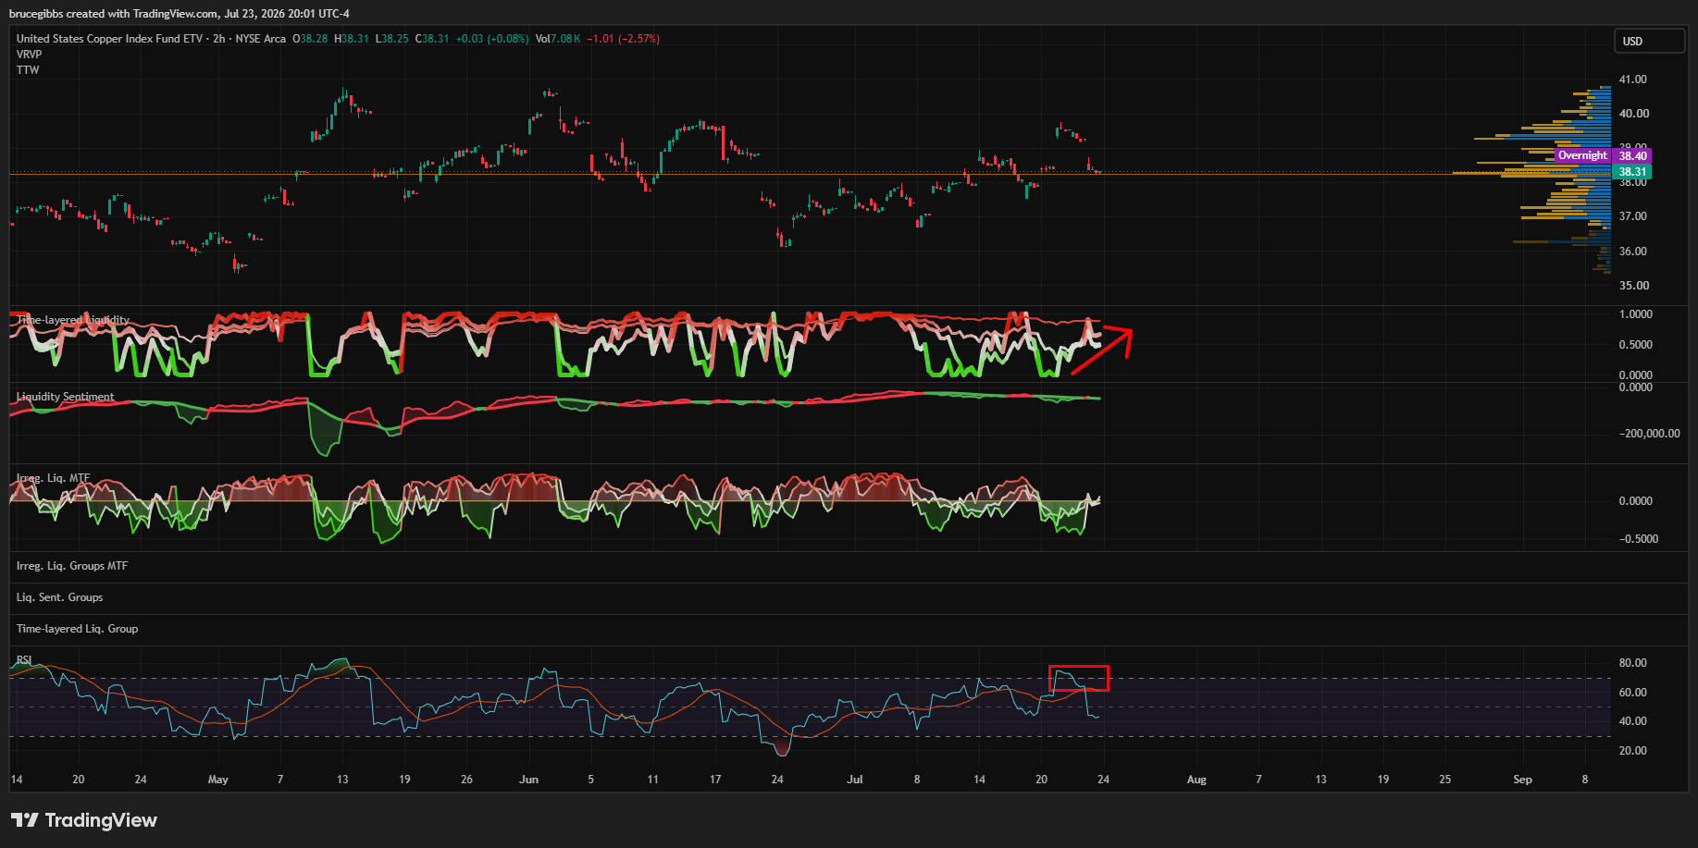This screenshot has height=848, width=1698.
Task: Click the 41.00 price axis level
Action: coord(1633,80)
